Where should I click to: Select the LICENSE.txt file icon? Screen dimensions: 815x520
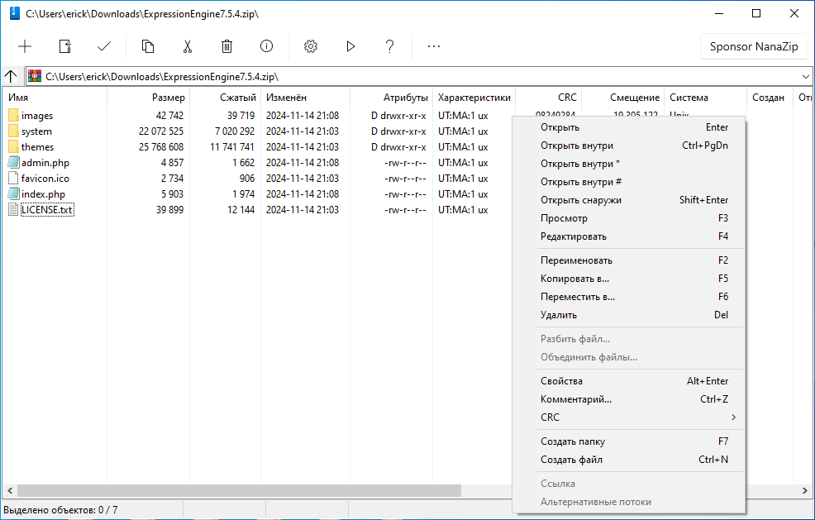[13, 209]
